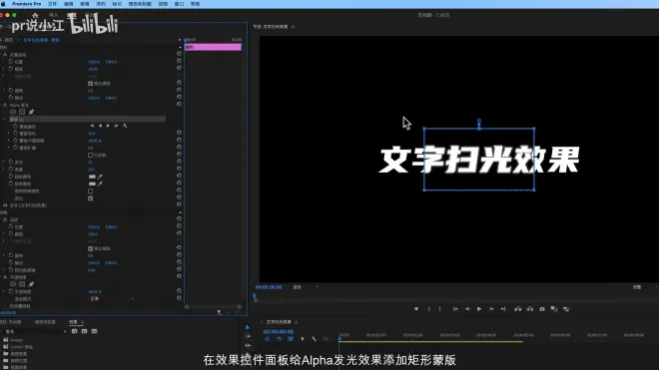Filter effects by YUV Effects icon
This screenshot has width=659, height=370.
point(94,331)
